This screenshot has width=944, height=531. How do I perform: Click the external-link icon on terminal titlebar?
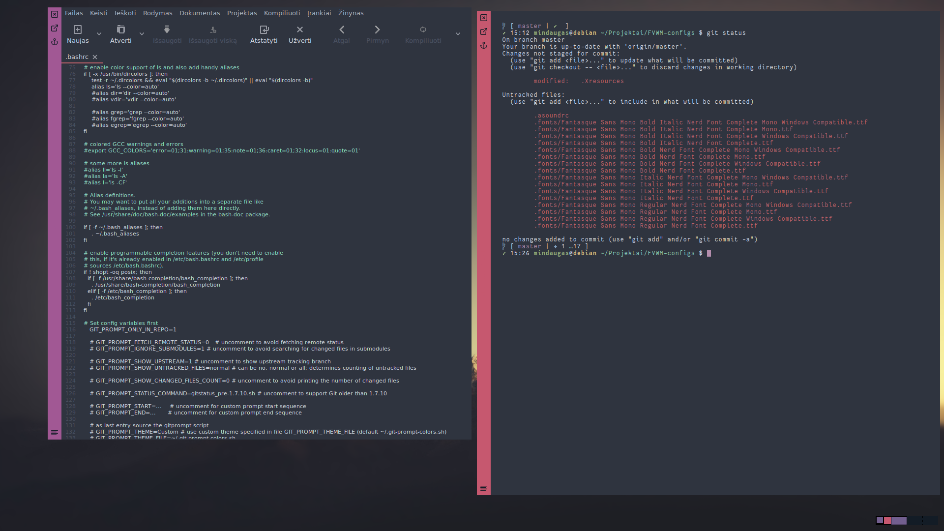coord(484,31)
